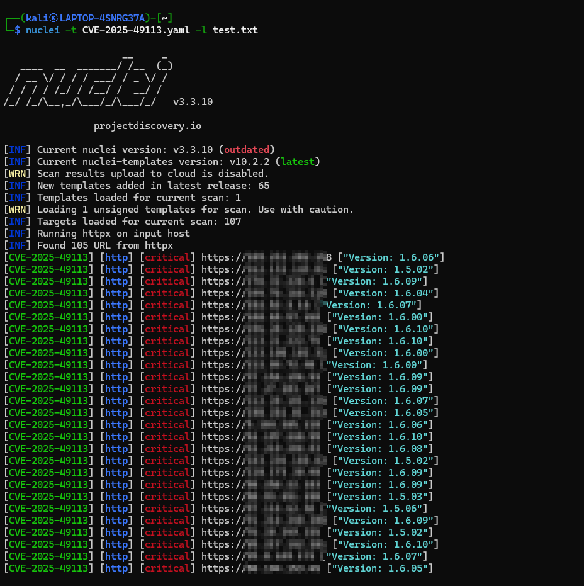Viewport: 584px width, 586px height.
Task: Click "Running httpx on input host" message
Action: 113,234
